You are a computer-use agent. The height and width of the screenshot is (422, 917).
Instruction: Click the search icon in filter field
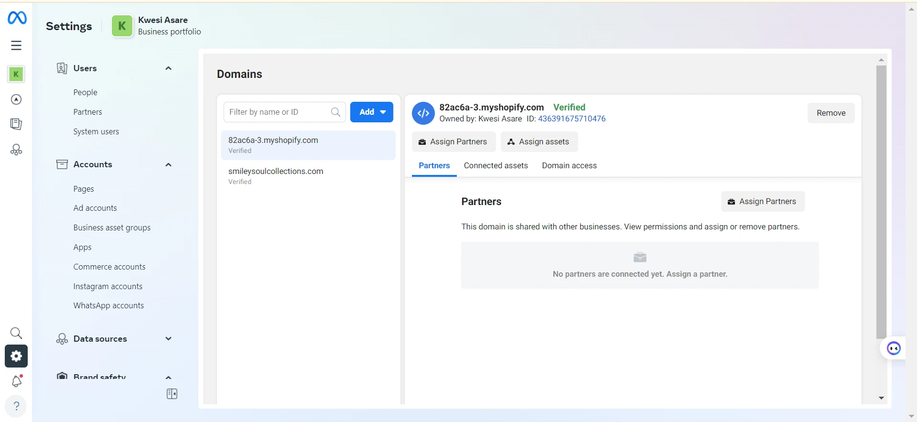click(x=335, y=112)
